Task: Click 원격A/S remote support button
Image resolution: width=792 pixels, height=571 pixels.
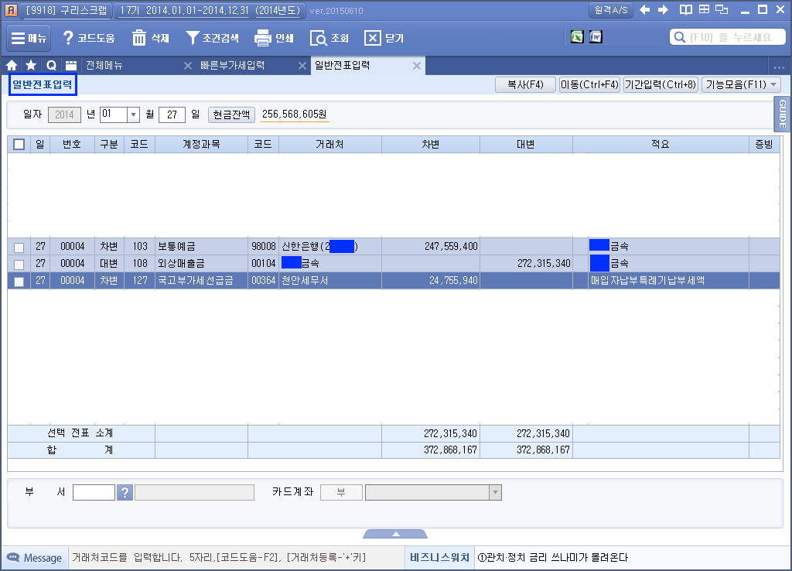Action: tap(611, 10)
